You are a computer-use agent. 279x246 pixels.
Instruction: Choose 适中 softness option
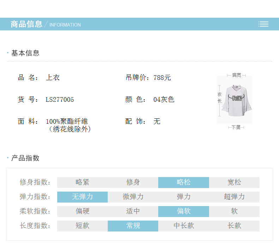pyautogui.click(x=133, y=211)
